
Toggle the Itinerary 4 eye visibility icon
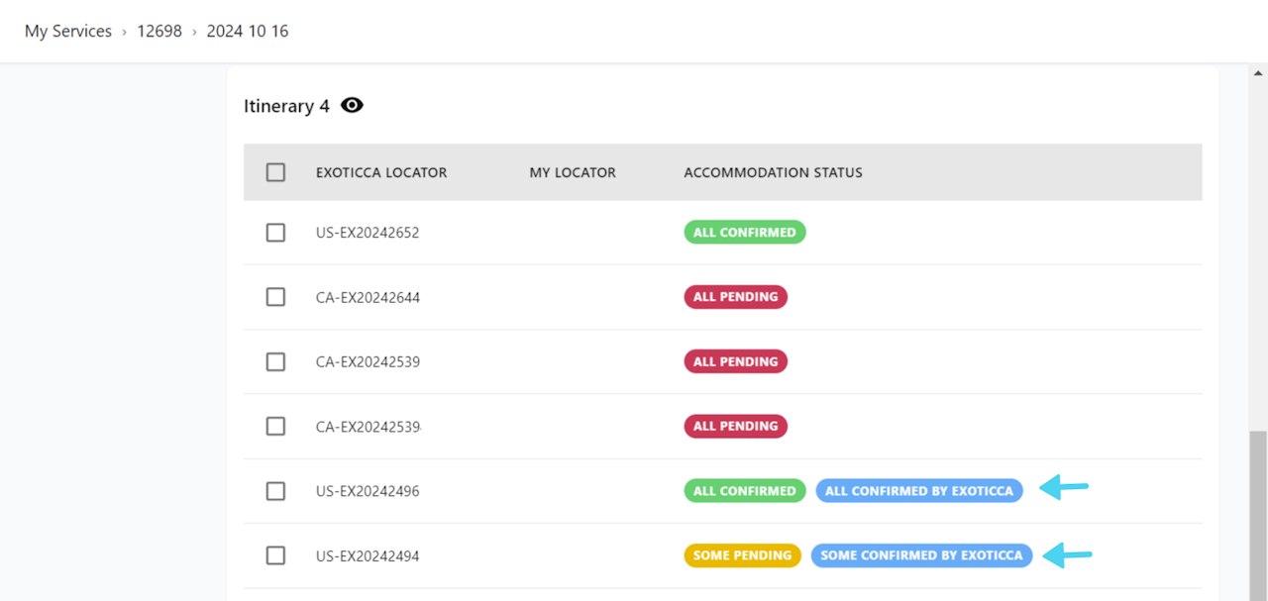(x=352, y=105)
